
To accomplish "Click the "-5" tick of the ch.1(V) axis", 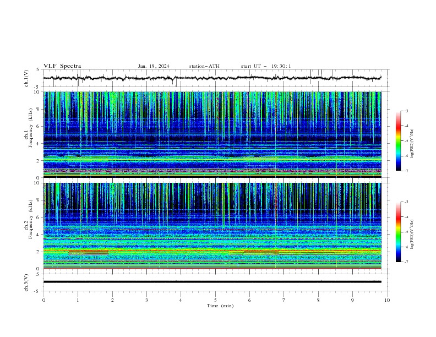I will [x=37, y=87].
